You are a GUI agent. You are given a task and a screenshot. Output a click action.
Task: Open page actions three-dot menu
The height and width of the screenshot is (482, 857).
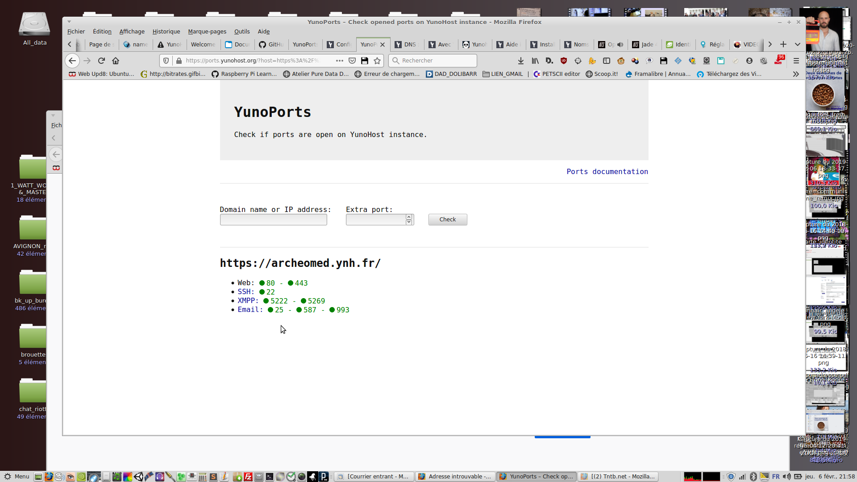point(339,61)
